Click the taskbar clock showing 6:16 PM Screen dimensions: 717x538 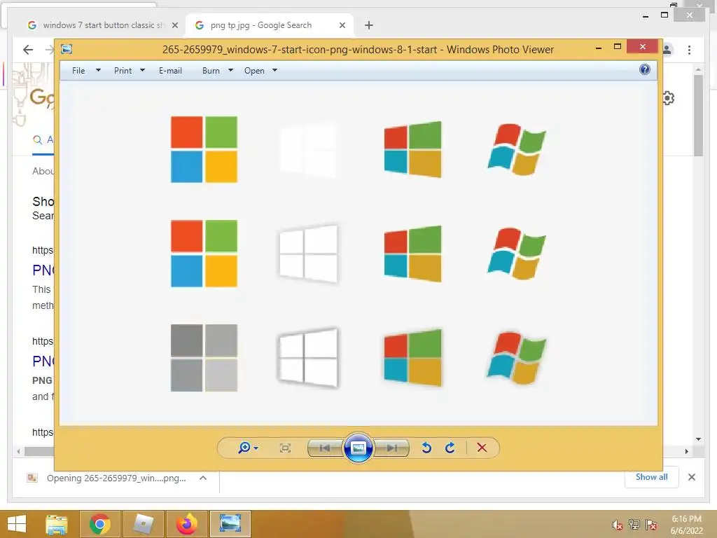(686, 525)
